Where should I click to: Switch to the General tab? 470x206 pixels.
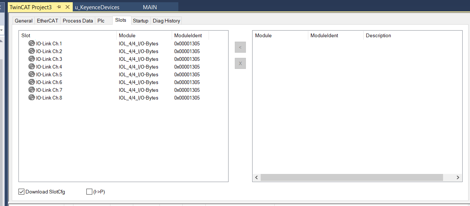(x=24, y=21)
